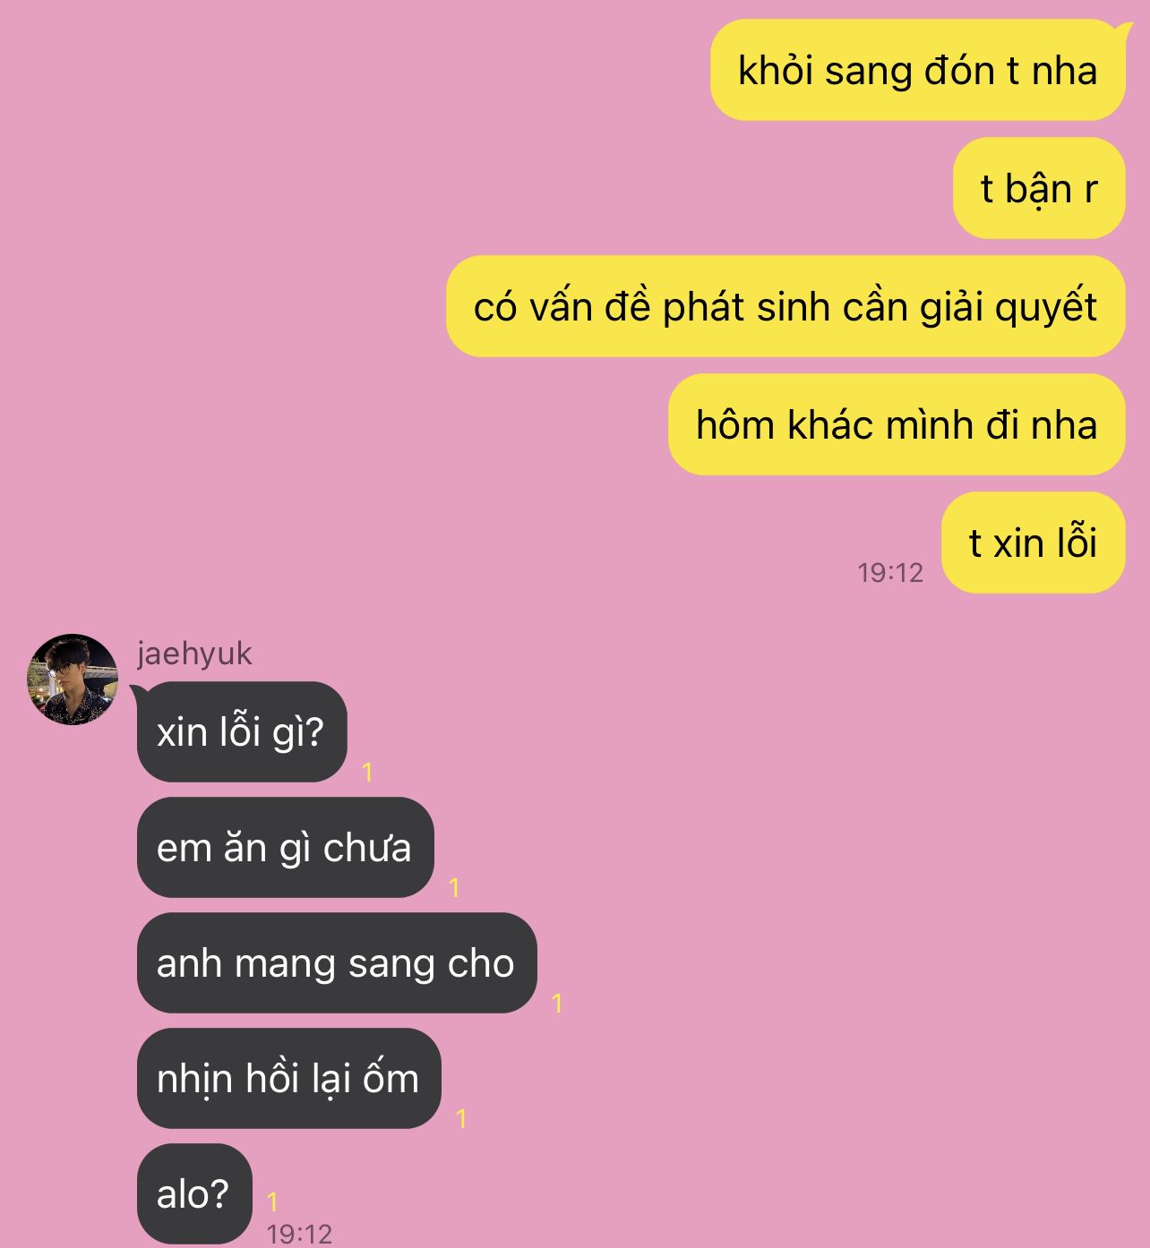Tap the 19:12 timestamp beside 't xin lỗi'
This screenshot has width=1150, height=1248.
(x=890, y=572)
